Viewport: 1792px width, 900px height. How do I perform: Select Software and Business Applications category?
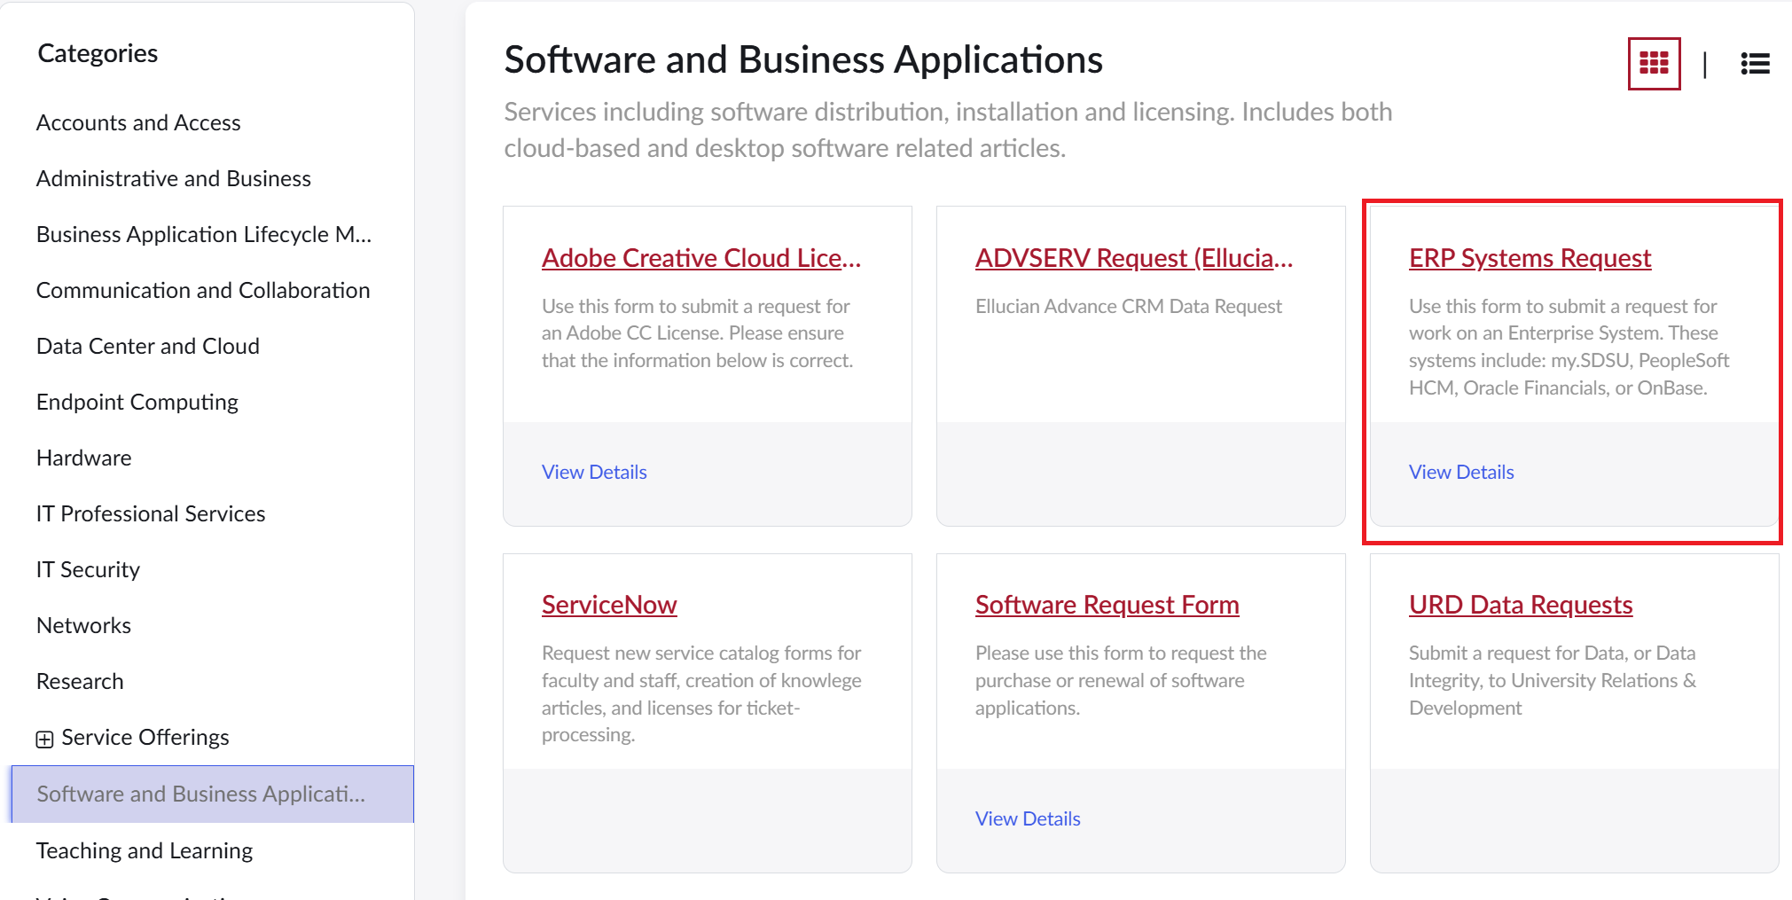tap(201, 794)
